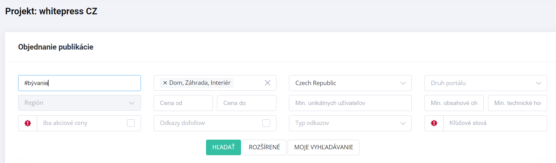Click the Objednanie publikácie heading
The height and width of the screenshot is (163, 556).
point(56,47)
